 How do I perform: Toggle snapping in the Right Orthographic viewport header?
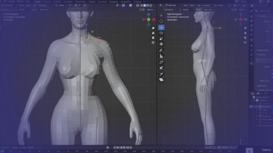[235, 6]
